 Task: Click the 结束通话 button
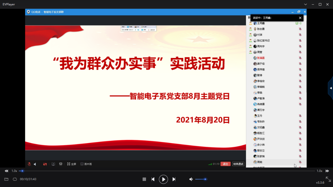[238, 164]
